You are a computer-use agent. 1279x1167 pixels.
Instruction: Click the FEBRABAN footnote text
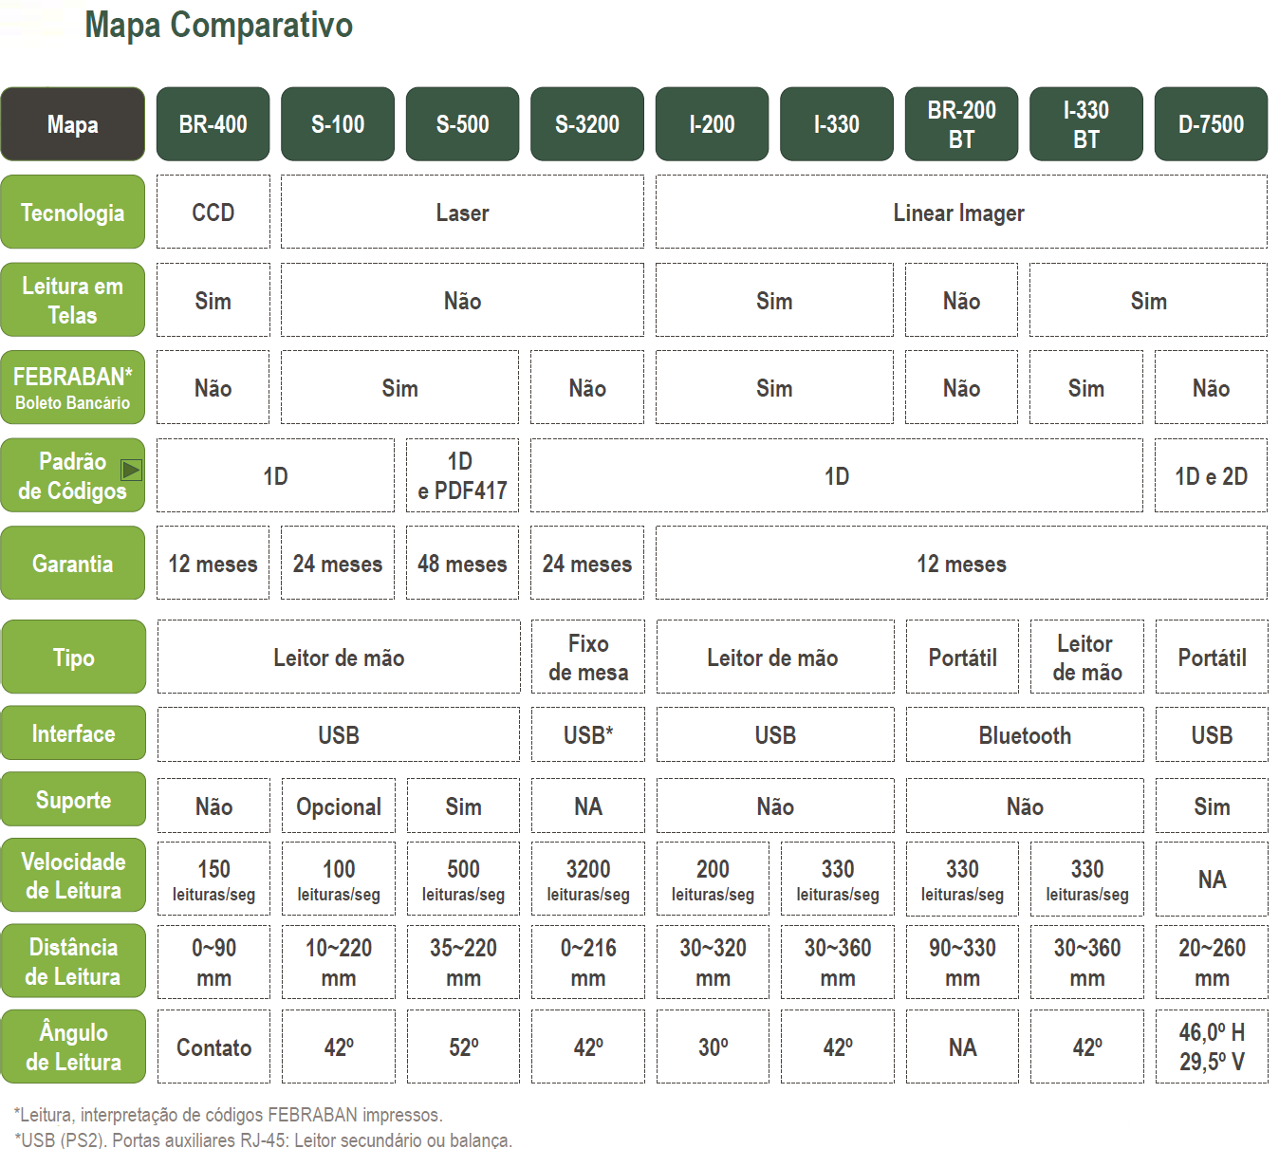(x=229, y=1115)
